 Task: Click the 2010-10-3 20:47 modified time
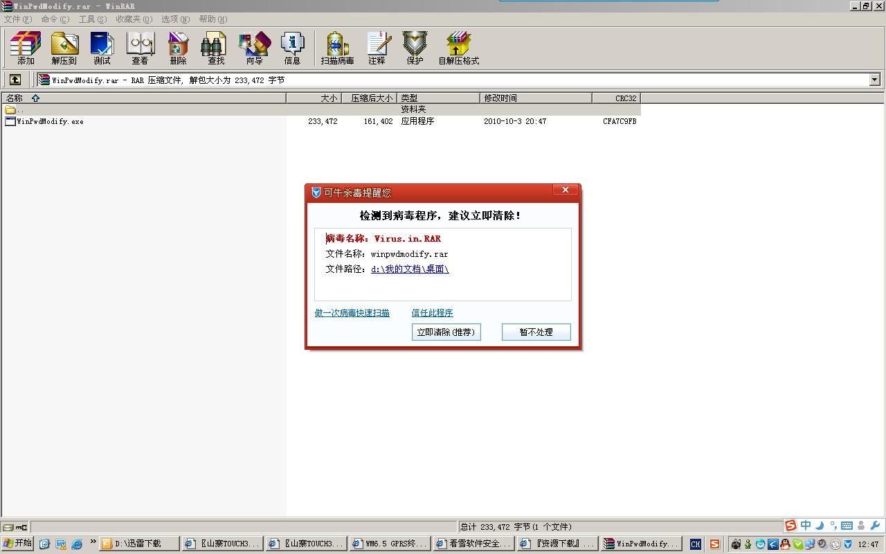(x=515, y=121)
